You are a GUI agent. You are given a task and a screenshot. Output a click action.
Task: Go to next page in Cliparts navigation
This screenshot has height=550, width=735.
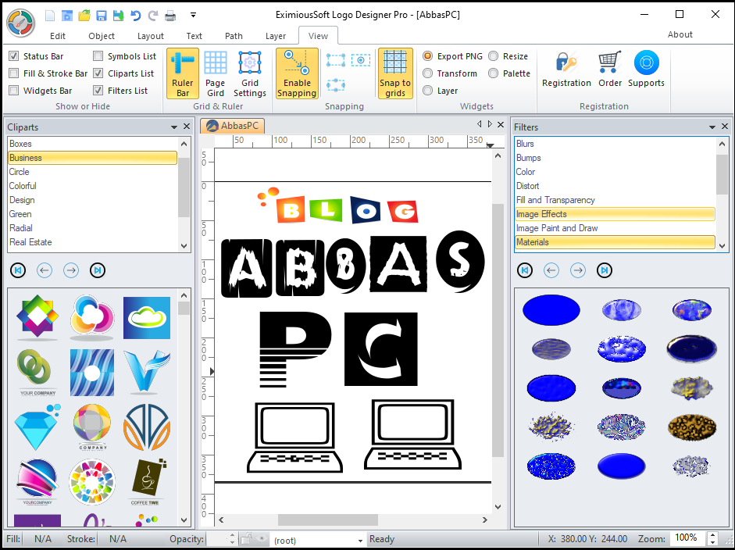71,270
